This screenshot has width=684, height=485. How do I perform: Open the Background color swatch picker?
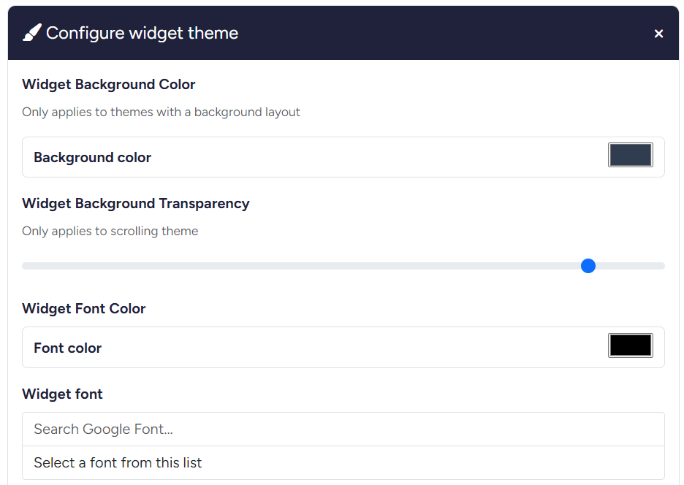630,155
